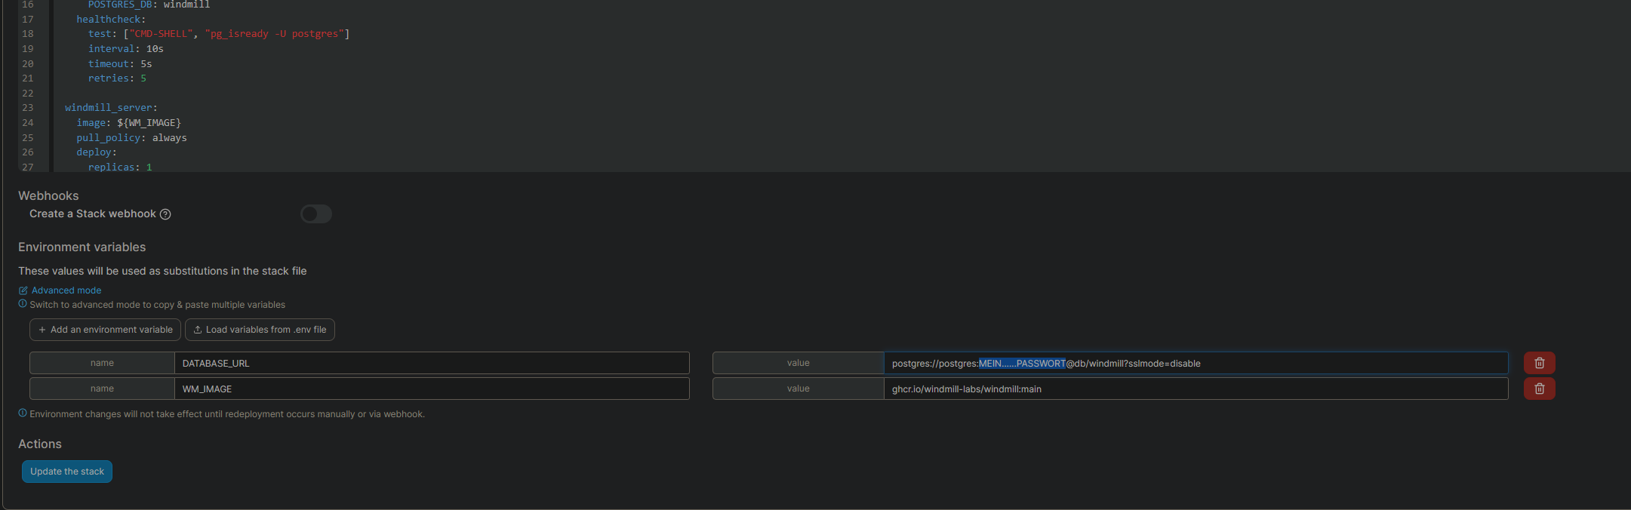The width and height of the screenshot is (1631, 510).
Task: Click the info icon beside the Environment changes notice
Action: (x=23, y=413)
